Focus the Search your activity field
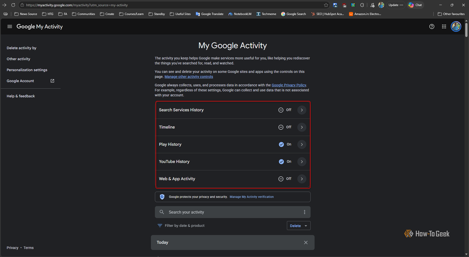 [x=233, y=212]
